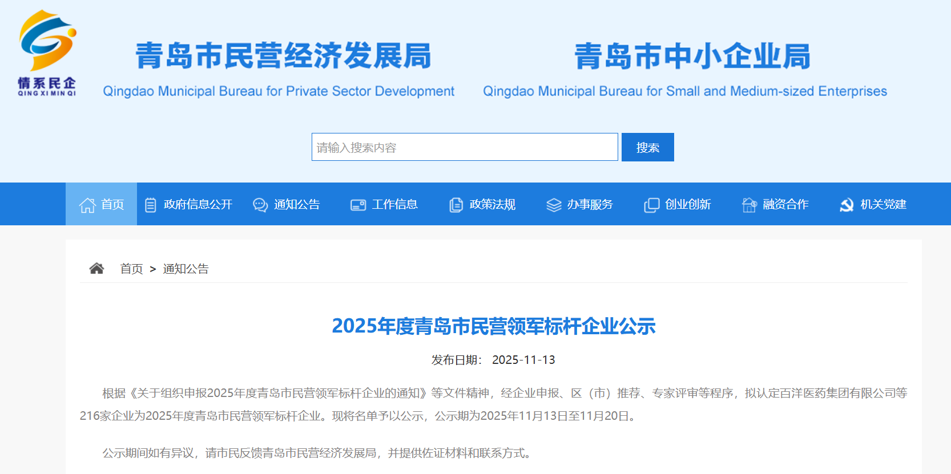Click the house icon in navigation bar
The width and height of the screenshot is (951, 474).
[x=87, y=205]
